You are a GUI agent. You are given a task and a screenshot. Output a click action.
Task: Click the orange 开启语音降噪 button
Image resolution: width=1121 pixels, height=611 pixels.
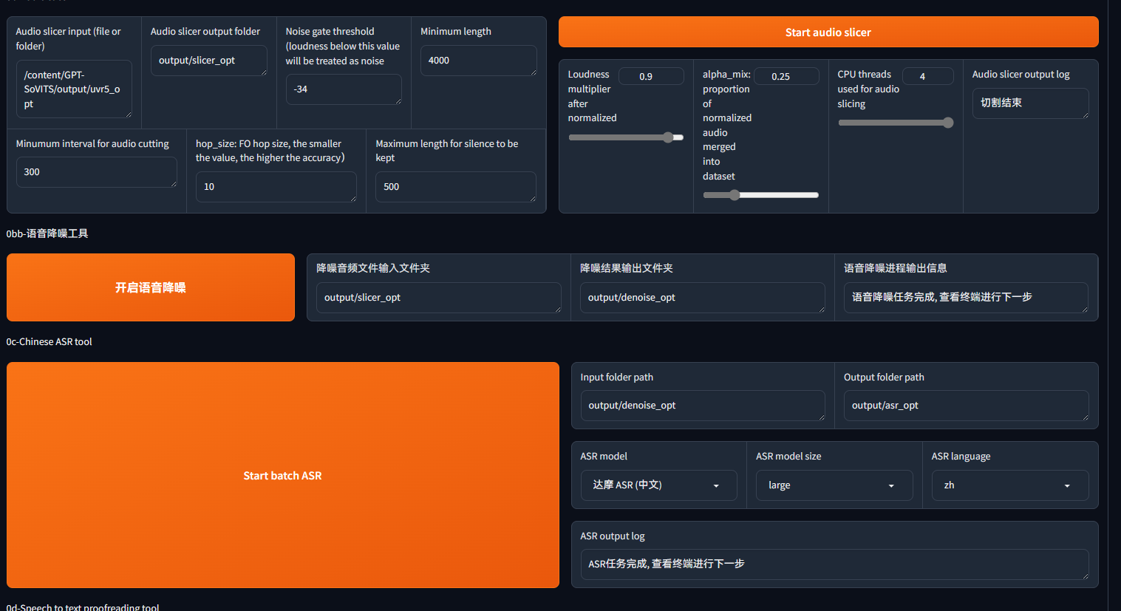pos(151,287)
